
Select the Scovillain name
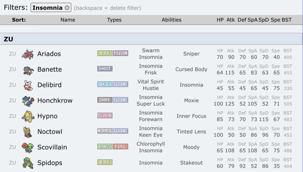tap(52, 147)
